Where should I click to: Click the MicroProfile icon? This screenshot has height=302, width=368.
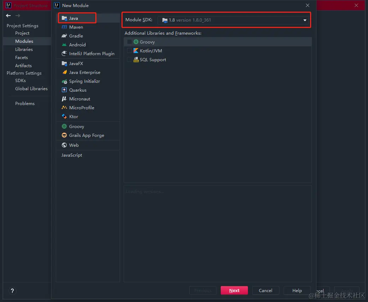[64, 108]
